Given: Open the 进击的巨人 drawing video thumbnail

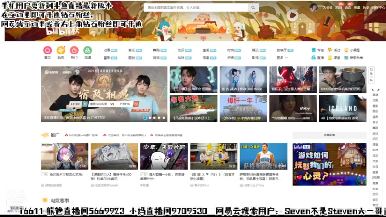Looking at the screenshot, I should point(114,156).
